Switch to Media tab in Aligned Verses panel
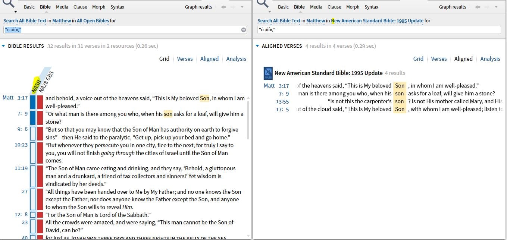 316,7
